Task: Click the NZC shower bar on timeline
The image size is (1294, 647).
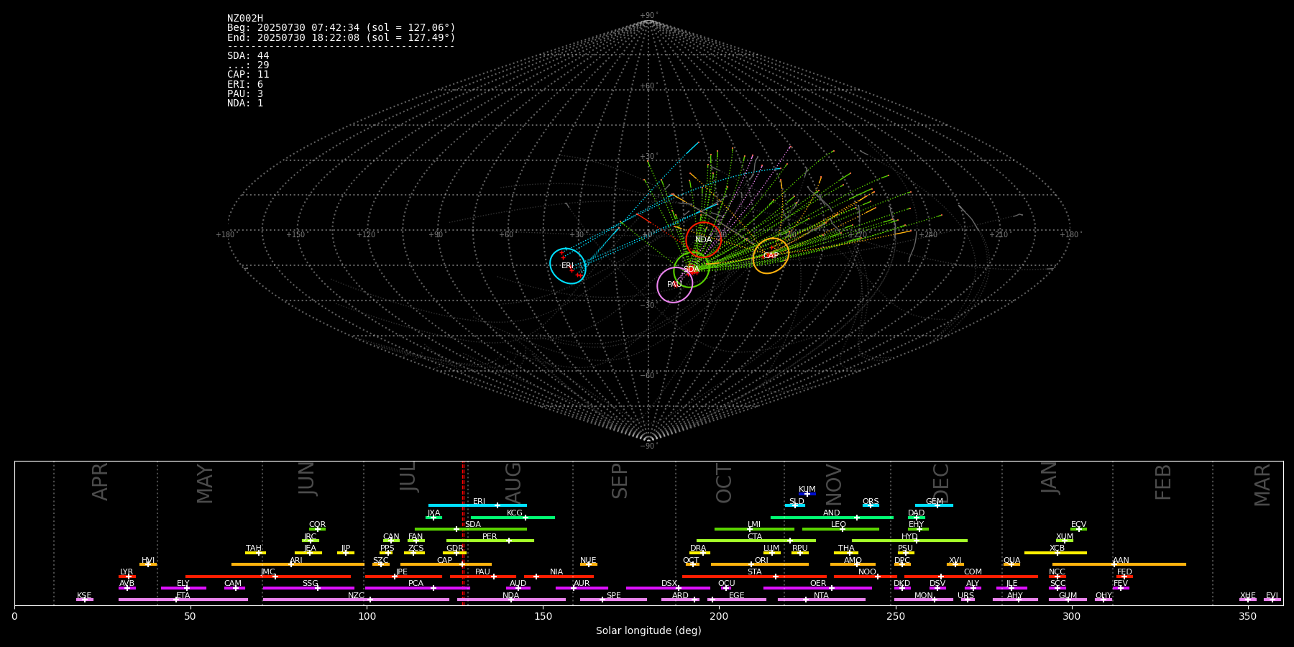Action: 356,600
